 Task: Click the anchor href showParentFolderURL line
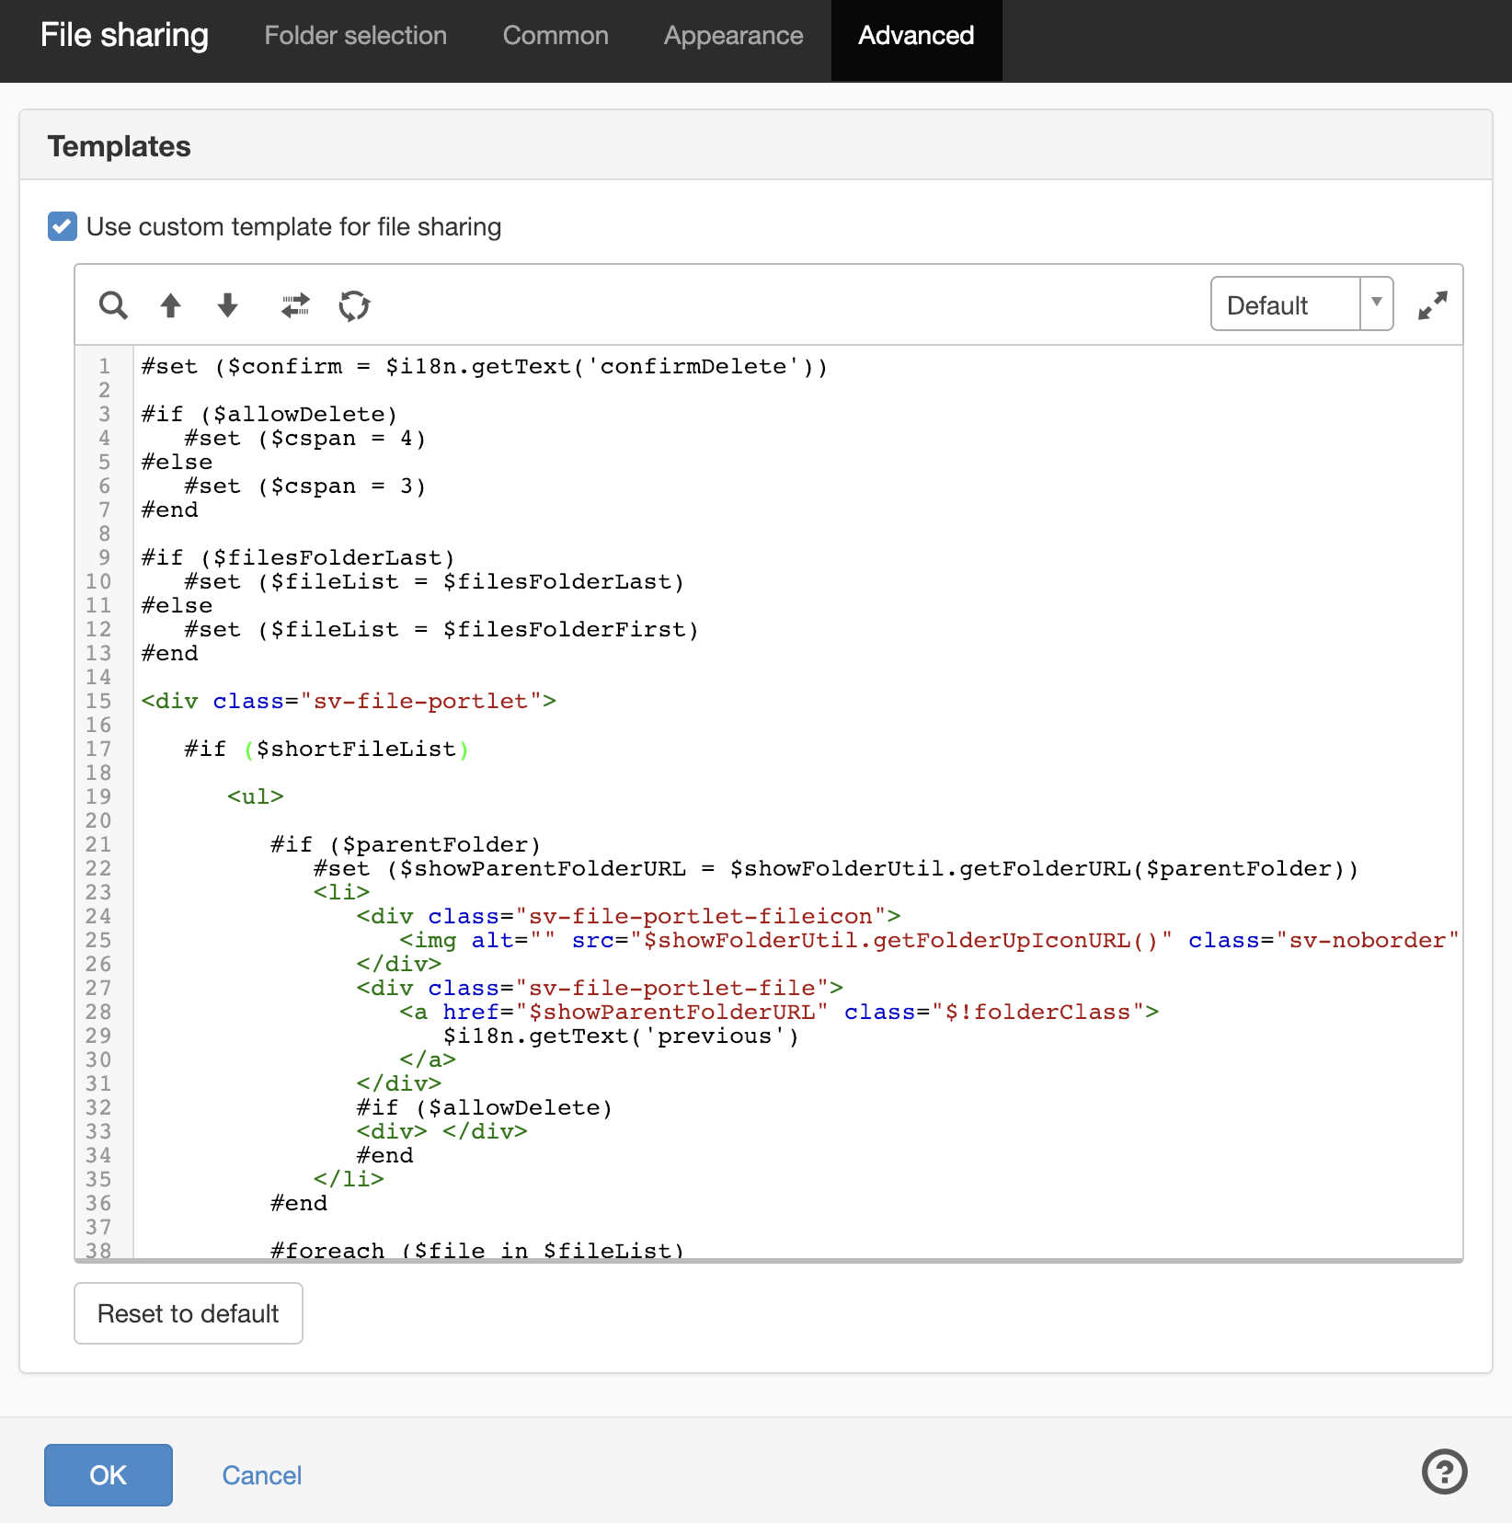[x=779, y=1012]
